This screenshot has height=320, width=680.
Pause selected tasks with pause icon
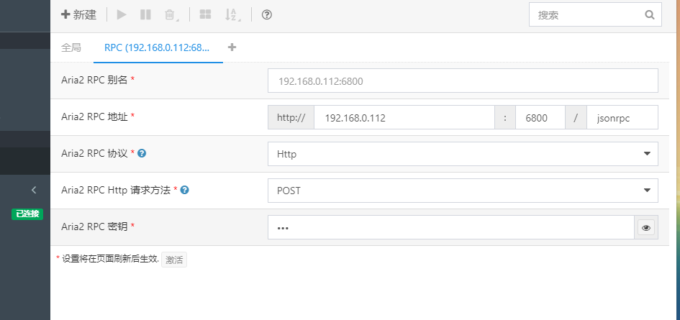pyautogui.click(x=145, y=15)
